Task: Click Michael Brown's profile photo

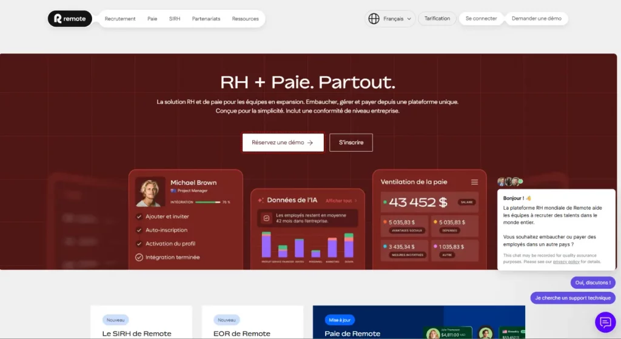Action: pos(150,192)
